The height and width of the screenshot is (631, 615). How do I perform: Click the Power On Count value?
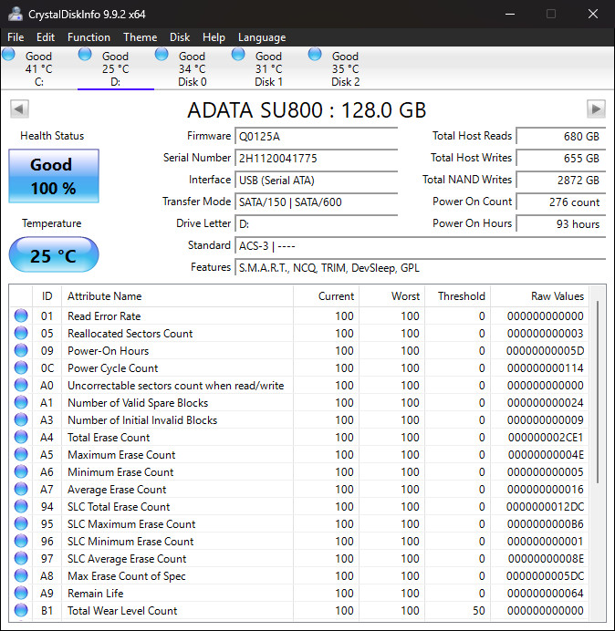click(x=561, y=202)
